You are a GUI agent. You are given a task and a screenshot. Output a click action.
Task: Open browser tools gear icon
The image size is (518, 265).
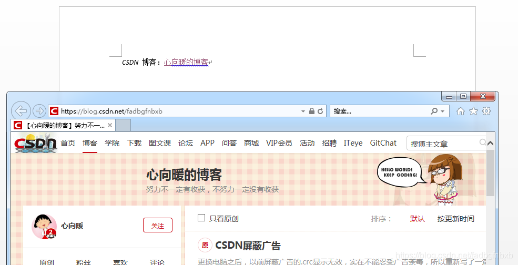click(x=486, y=111)
